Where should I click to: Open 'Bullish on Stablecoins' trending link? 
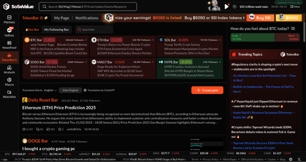[x=263, y=89]
